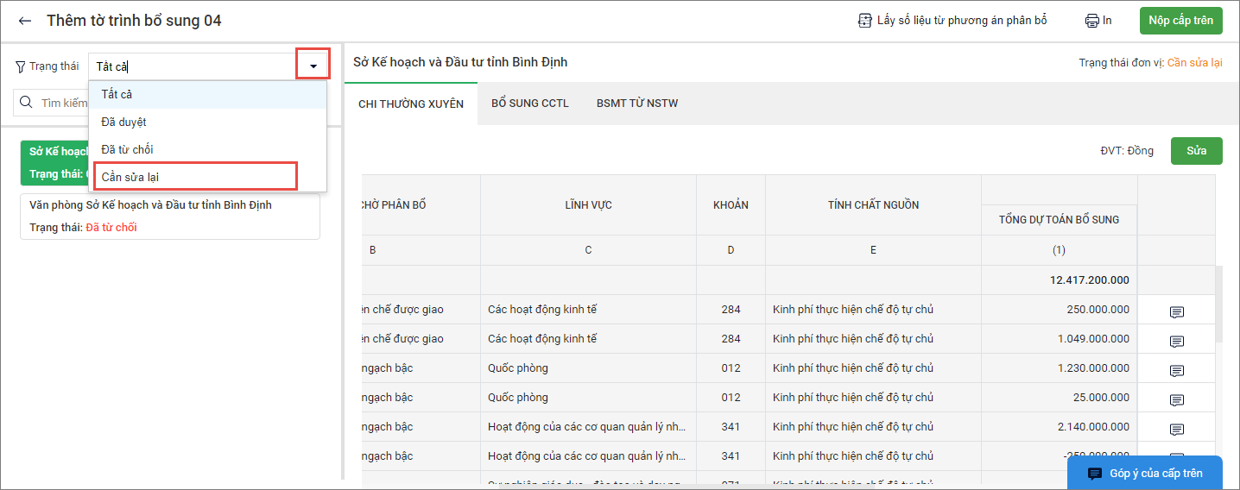Screen dimensions: 1240x490
Task: Open comment icon for 250.000.000 row
Action: pos(1176,311)
